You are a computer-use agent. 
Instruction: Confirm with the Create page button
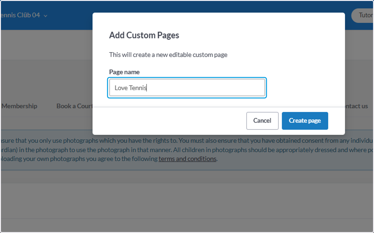305,121
